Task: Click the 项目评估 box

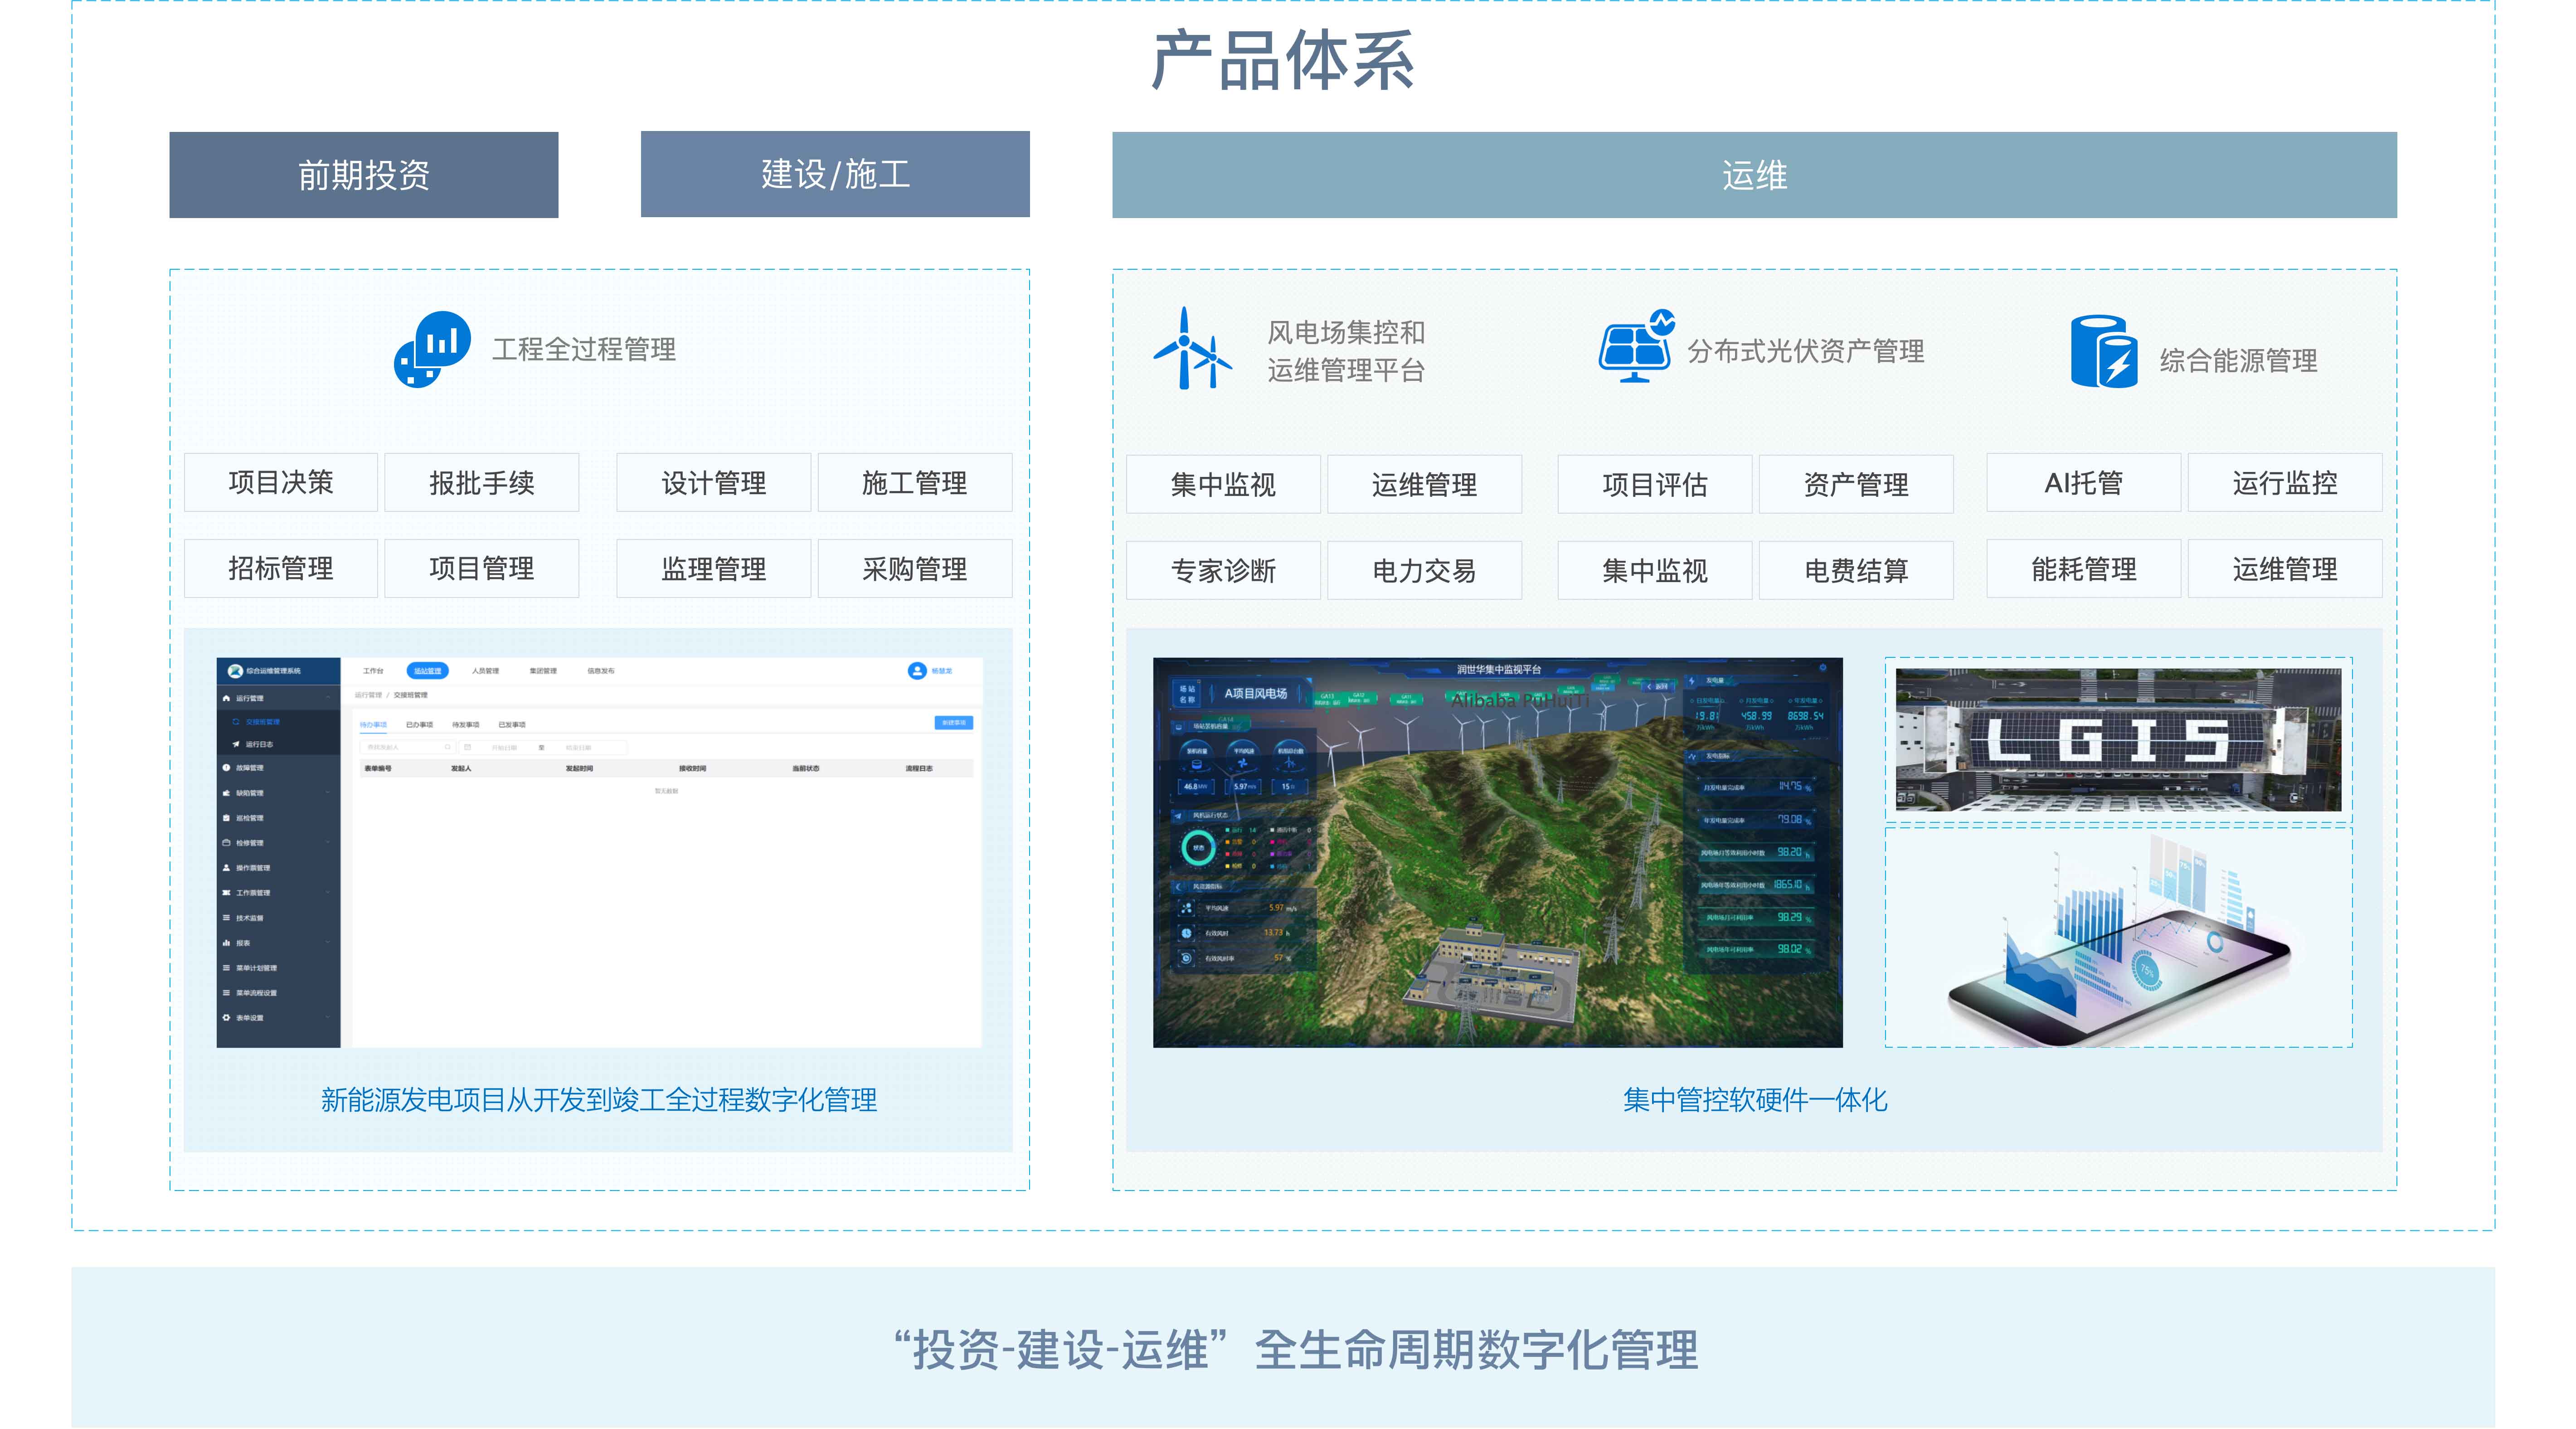Action: point(1655,485)
